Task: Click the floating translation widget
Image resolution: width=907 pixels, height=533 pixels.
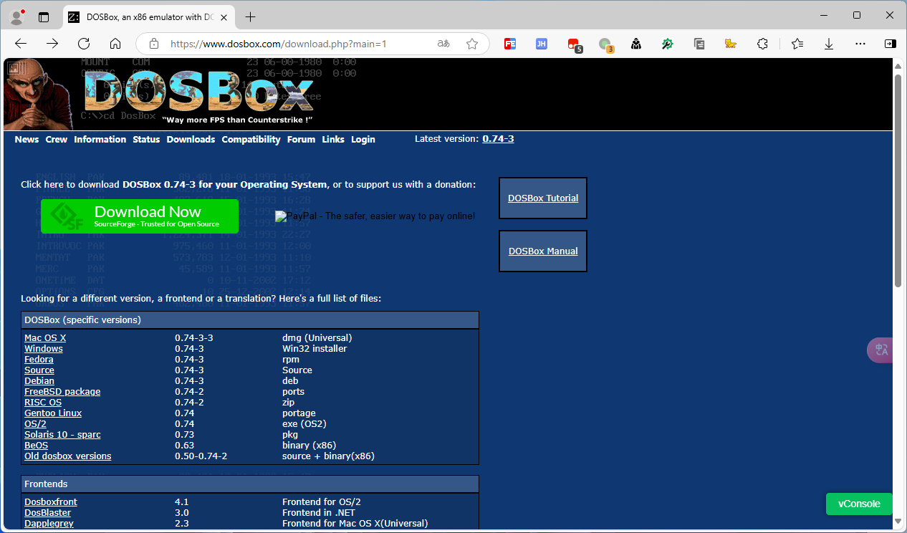Action: (880, 350)
